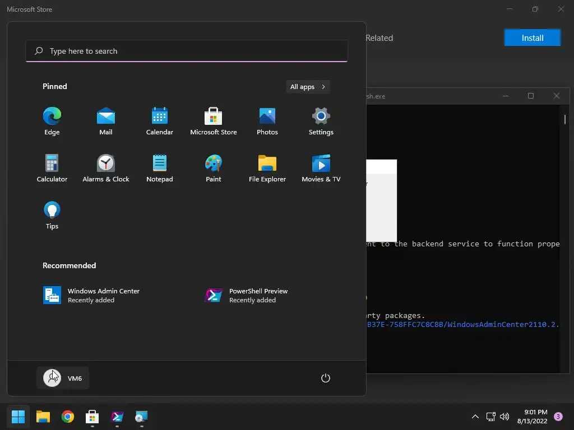This screenshot has width=574, height=430.
Task: Launch Movies & TV
Action: click(x=321, y=168)
